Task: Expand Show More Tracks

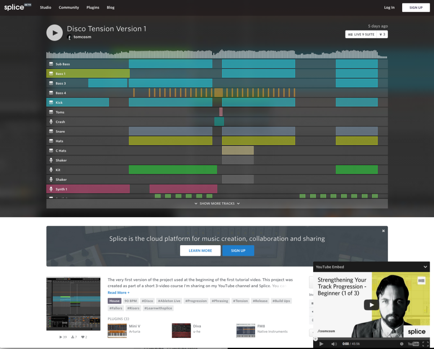Action: click(217, 204)
